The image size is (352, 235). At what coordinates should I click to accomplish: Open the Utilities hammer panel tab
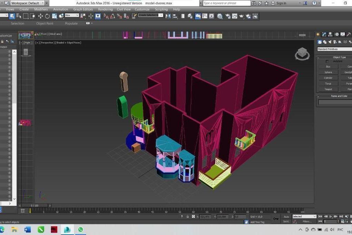coord(349,34)
